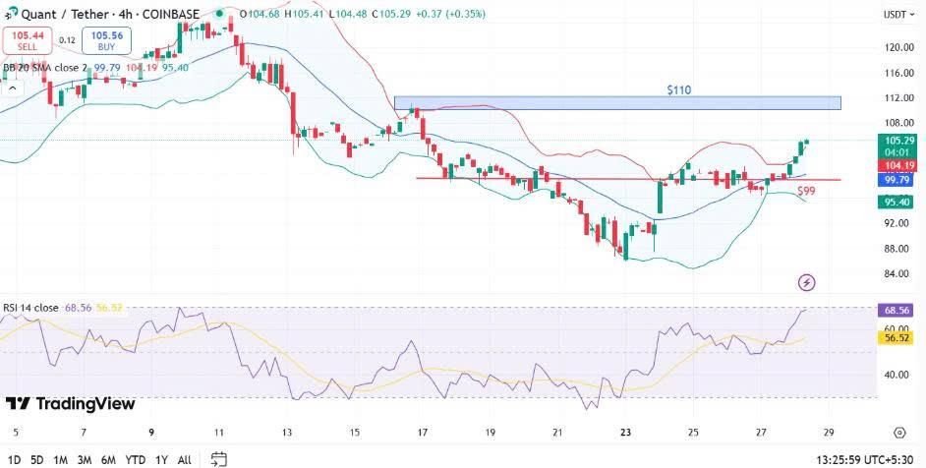Click the purple lightning bolt icon
This screenshot has width=926, height=468.
pyautogui.click(x=807, y=283)
